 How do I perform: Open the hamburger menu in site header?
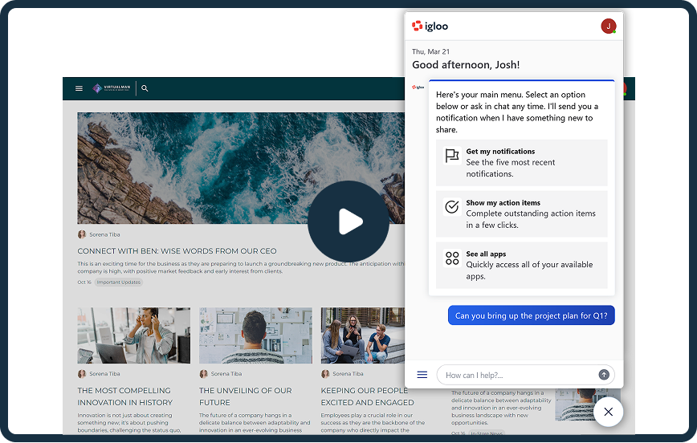tap(79, 88)
